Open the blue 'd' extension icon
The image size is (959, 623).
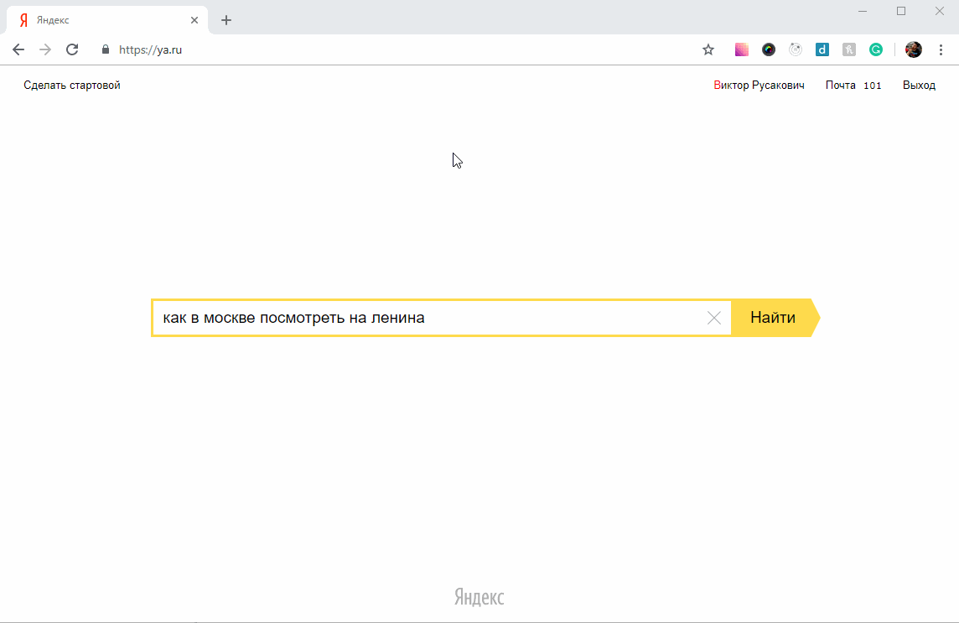pos(822,49)
